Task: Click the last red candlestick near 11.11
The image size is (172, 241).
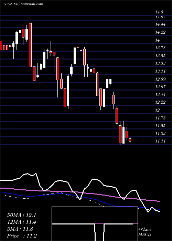Action: (x=130, y=140)
